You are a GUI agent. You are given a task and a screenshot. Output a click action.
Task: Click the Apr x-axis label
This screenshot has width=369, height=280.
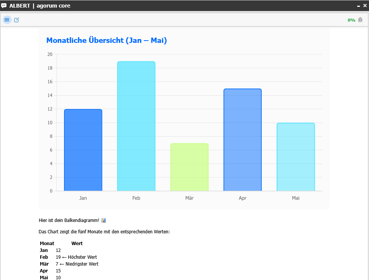click(242, 198)
